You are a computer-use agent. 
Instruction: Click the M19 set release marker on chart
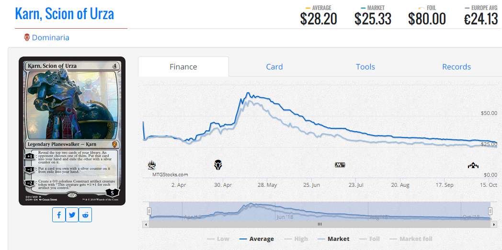tap(340, 165)
